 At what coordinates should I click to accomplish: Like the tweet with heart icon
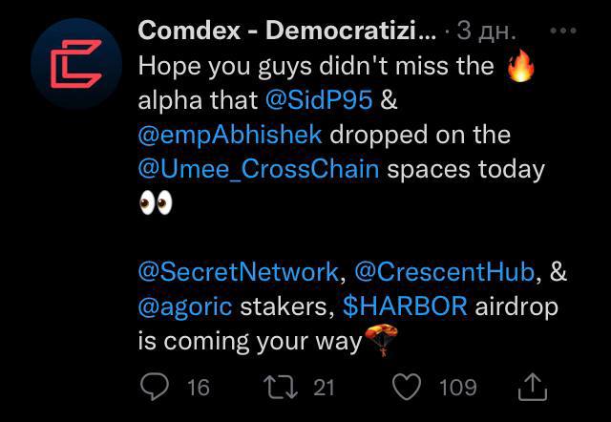pyautogui.click(x=407, y=387)
